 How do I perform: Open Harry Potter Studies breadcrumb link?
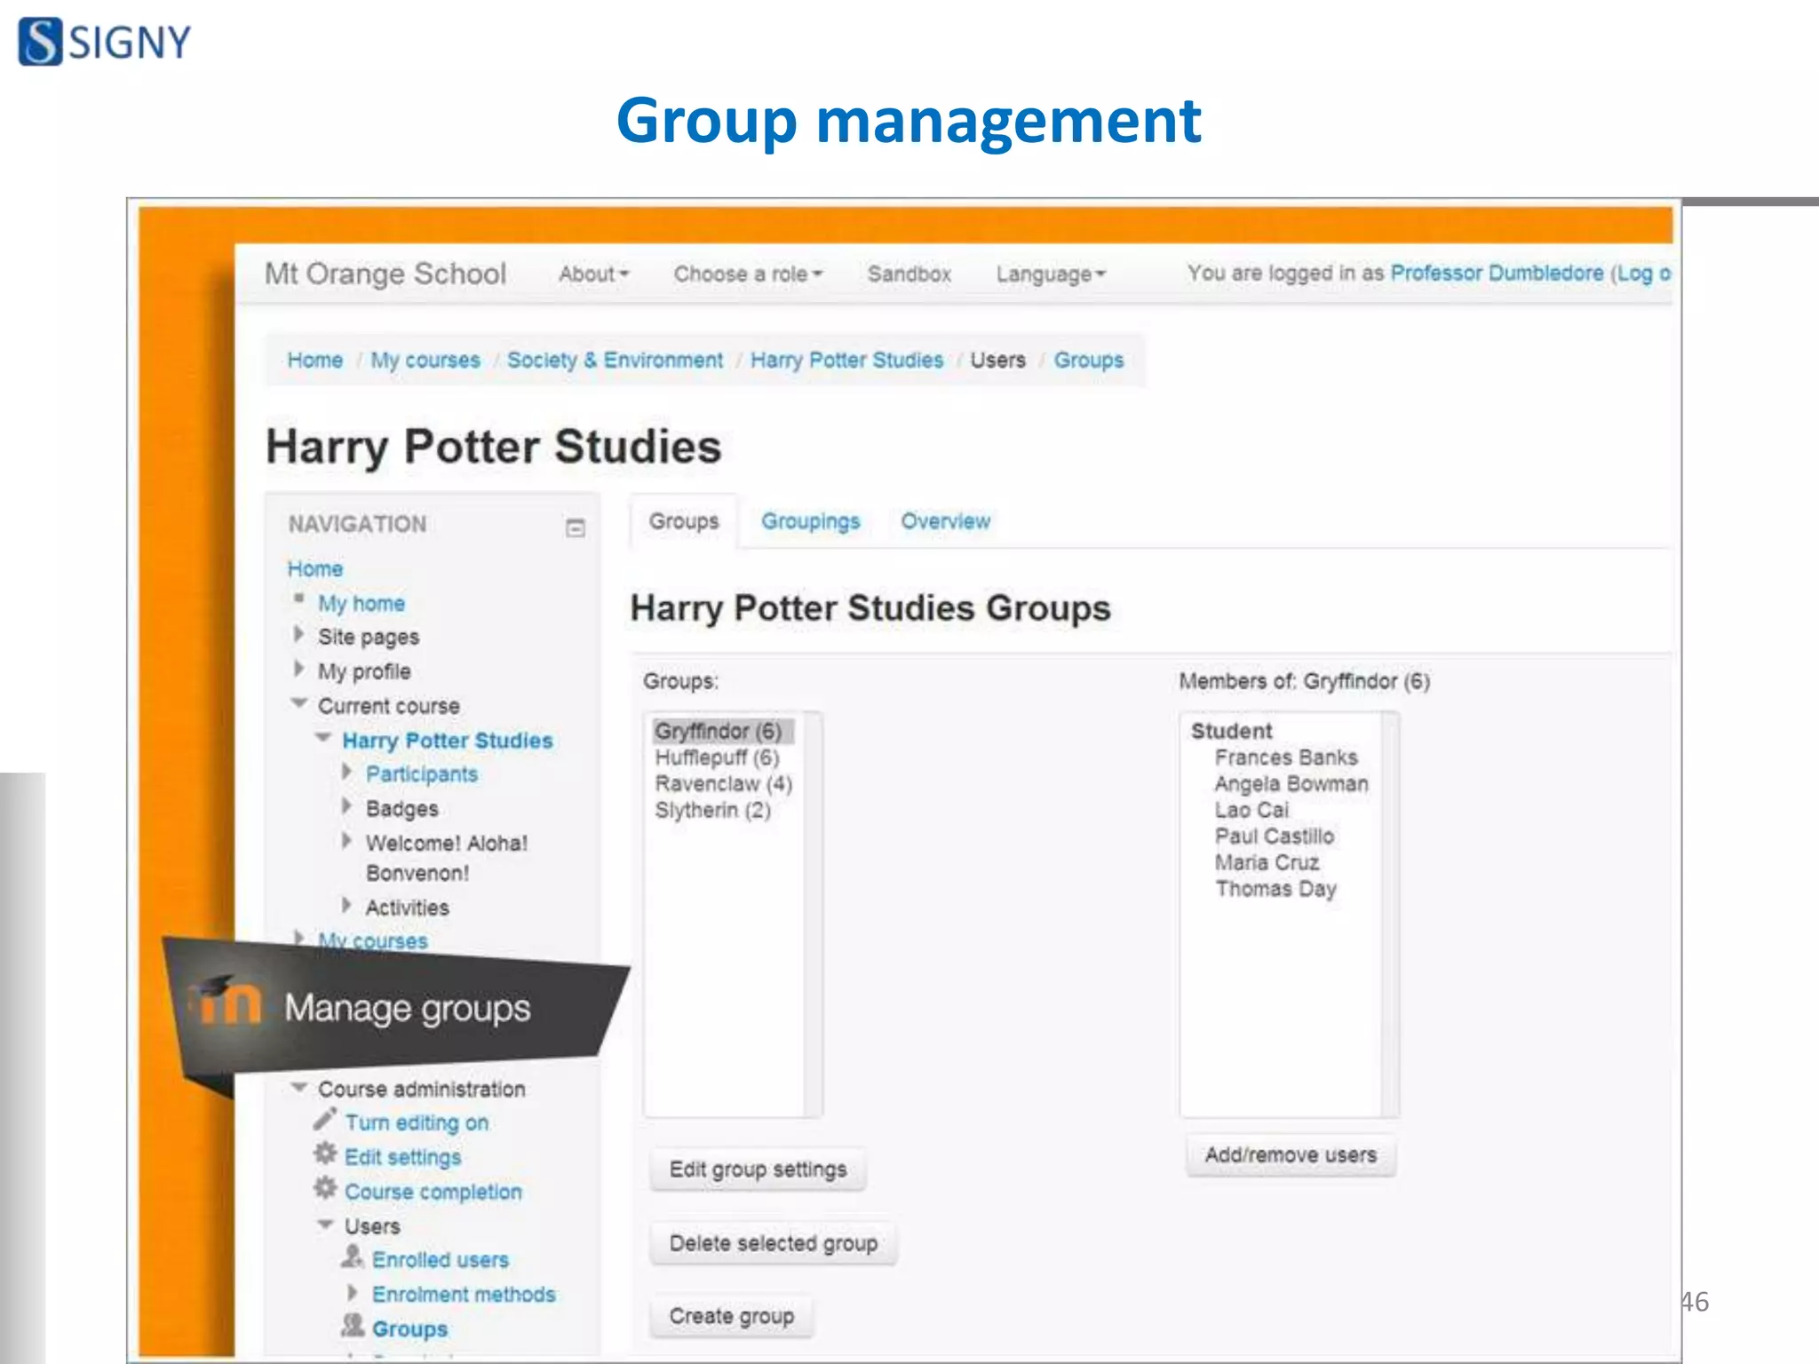coord(846,360)
